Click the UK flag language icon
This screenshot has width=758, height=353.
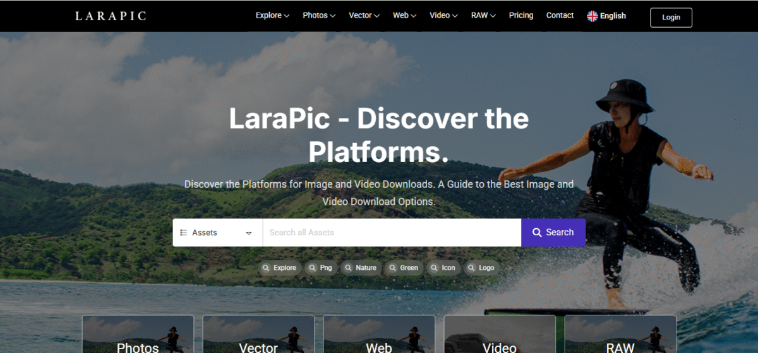coord(592,16)
